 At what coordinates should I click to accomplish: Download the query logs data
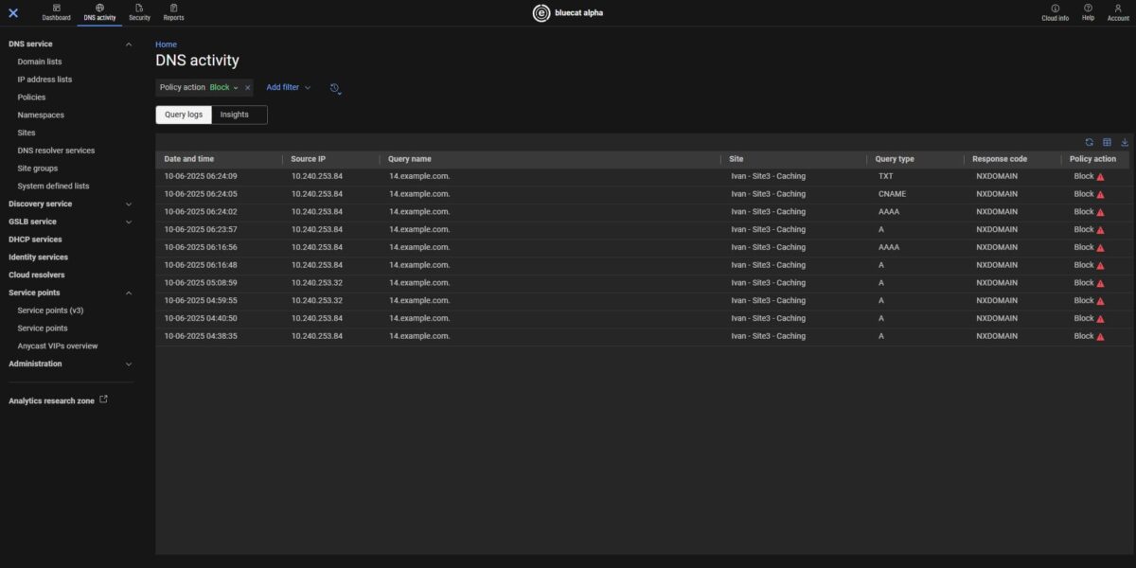[x=1125, y=140]
